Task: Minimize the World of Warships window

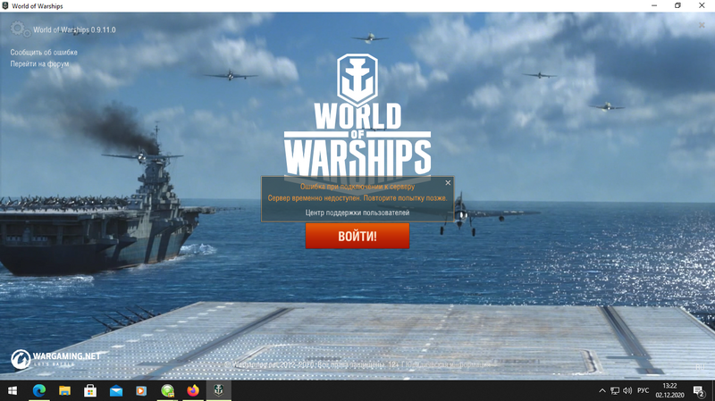Action: (654, 5)
